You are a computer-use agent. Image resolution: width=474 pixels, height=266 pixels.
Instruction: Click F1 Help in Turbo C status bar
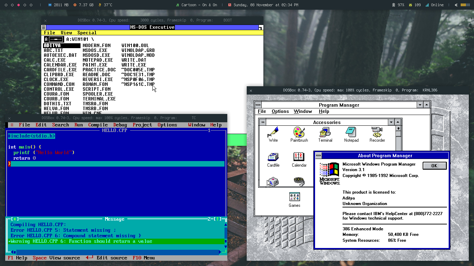tap(17, 258)
